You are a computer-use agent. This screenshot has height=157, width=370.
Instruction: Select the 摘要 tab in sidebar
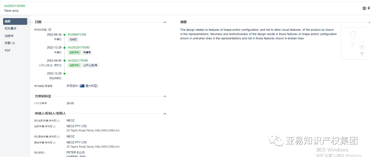(x=15, y=22)
